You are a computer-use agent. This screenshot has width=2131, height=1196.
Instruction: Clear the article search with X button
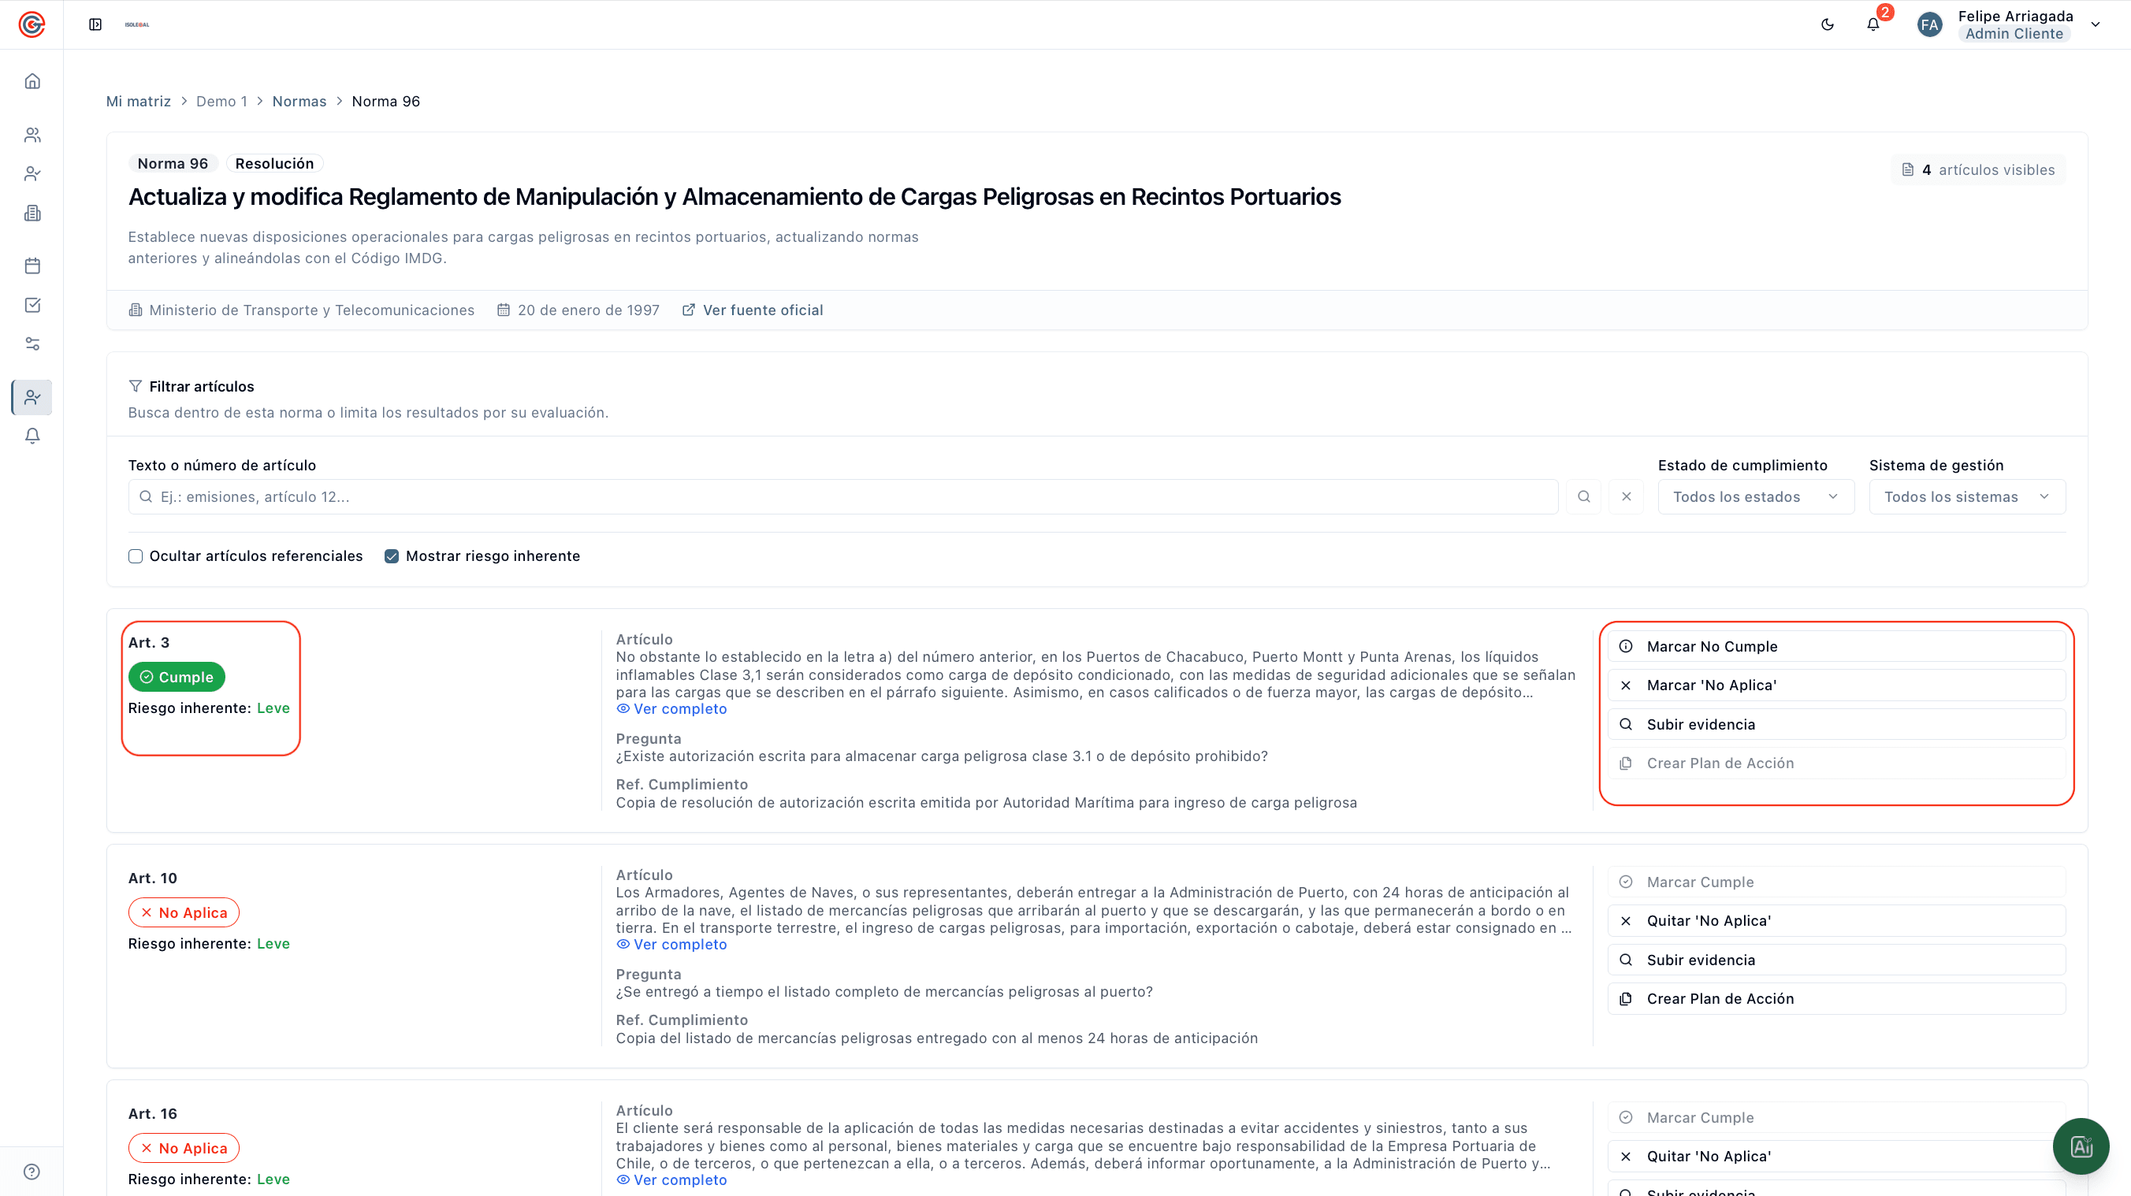[1626, 496]
